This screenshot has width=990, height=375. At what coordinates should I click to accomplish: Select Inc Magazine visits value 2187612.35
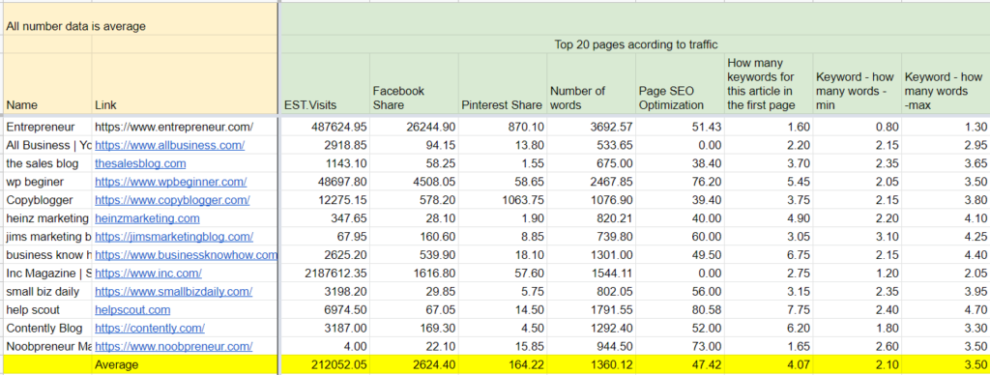(325, 274)
